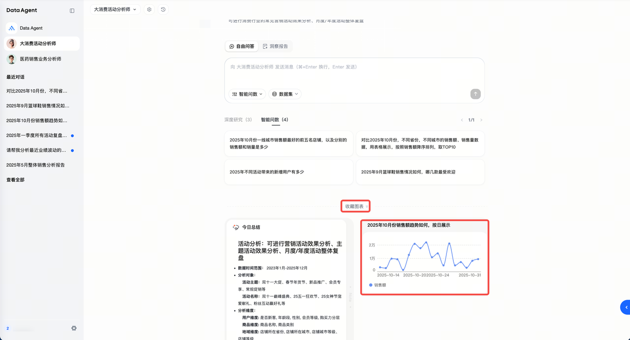Click 查看全部 to view all conversations
This screenshot has height=340, width=630.
click(15, 180)
